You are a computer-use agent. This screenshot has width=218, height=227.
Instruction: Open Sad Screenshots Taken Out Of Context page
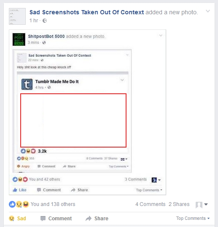point(86,12)
